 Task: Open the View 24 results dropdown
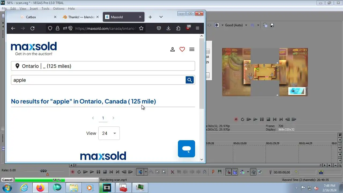109,133
